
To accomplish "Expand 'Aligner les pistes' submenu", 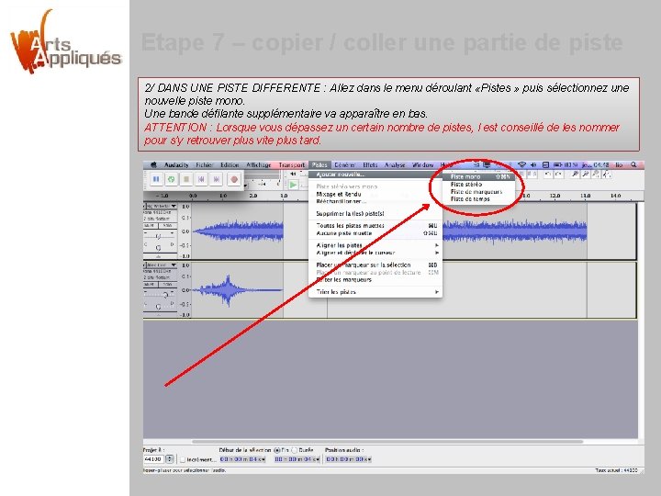I will click(x=375, y=245).
